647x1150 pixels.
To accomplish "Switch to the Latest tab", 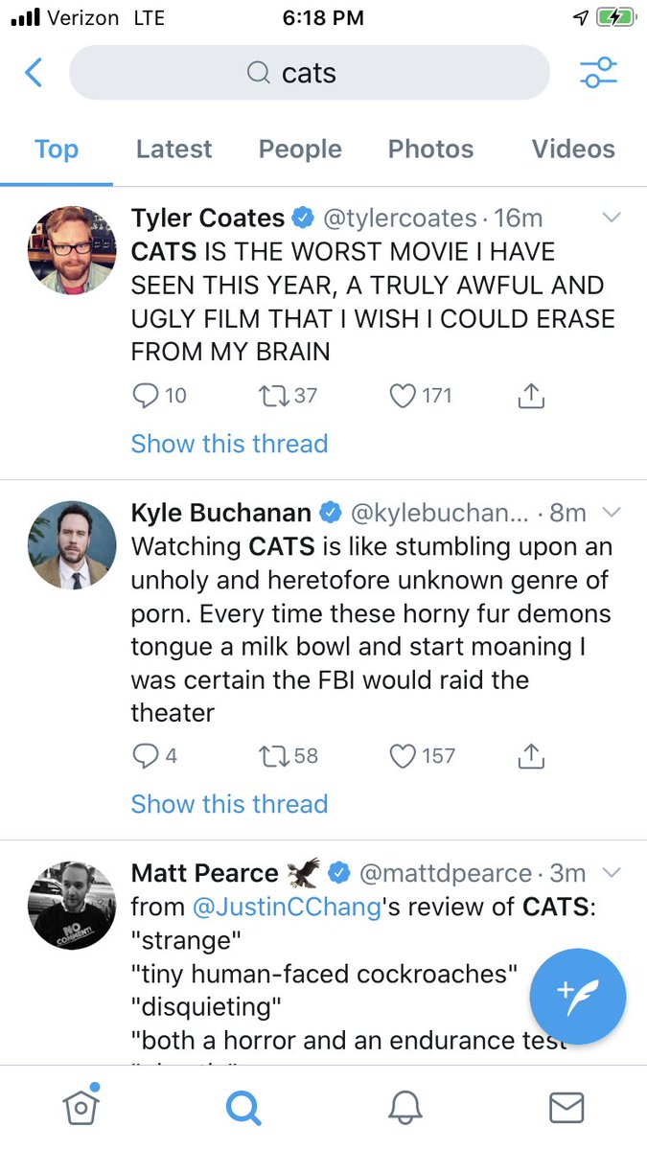I will pyautogui.click(x=173, y=149).
